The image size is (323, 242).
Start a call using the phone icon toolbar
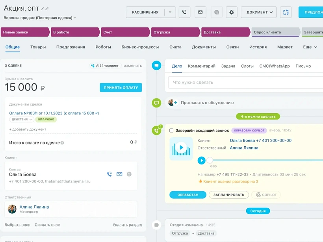tap(184, 12)
